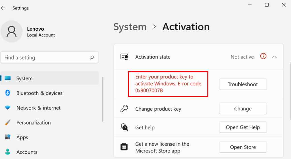Viewport: 291px width, 159px height.
Task: Collapse the Activation state section
Action: click(274, 57)
